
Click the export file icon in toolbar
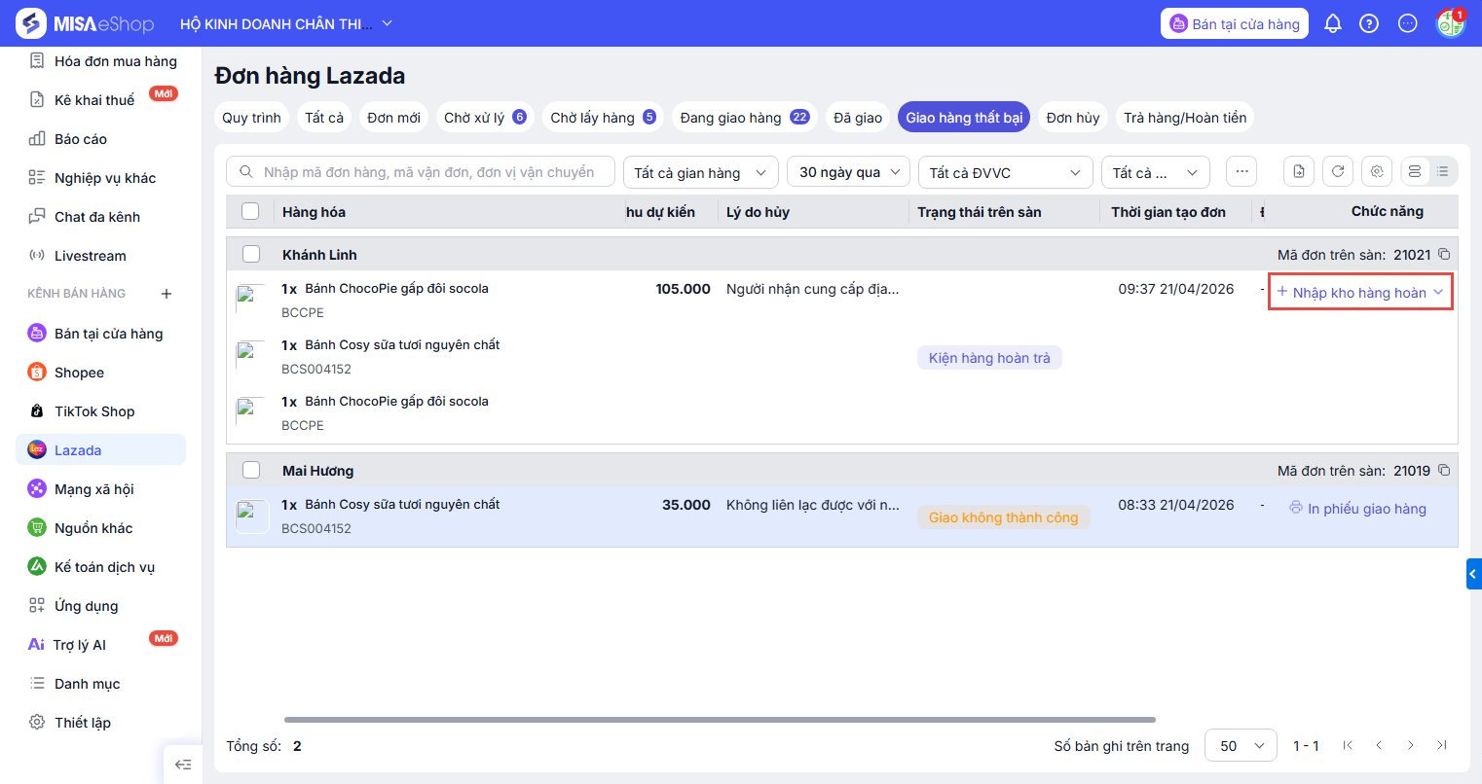[1299, 171]
